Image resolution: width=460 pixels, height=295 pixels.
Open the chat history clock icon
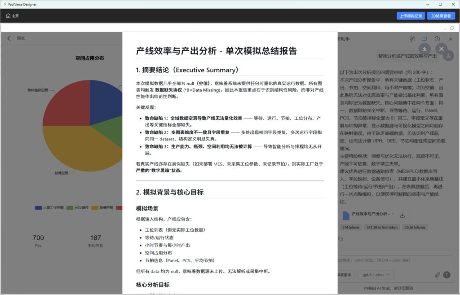(x=437, y=39)
